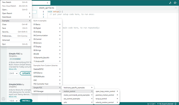Open hardware_specific_examples submenu
This screenshot has width=179, height=105.
(74, 87)
